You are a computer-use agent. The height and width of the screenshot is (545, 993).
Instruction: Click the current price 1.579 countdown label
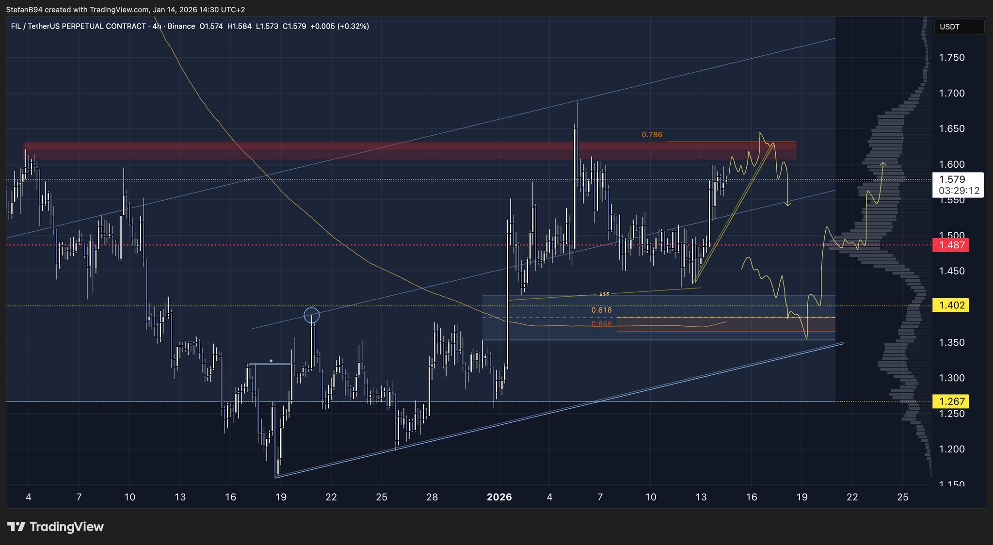(x=958, y=185)
